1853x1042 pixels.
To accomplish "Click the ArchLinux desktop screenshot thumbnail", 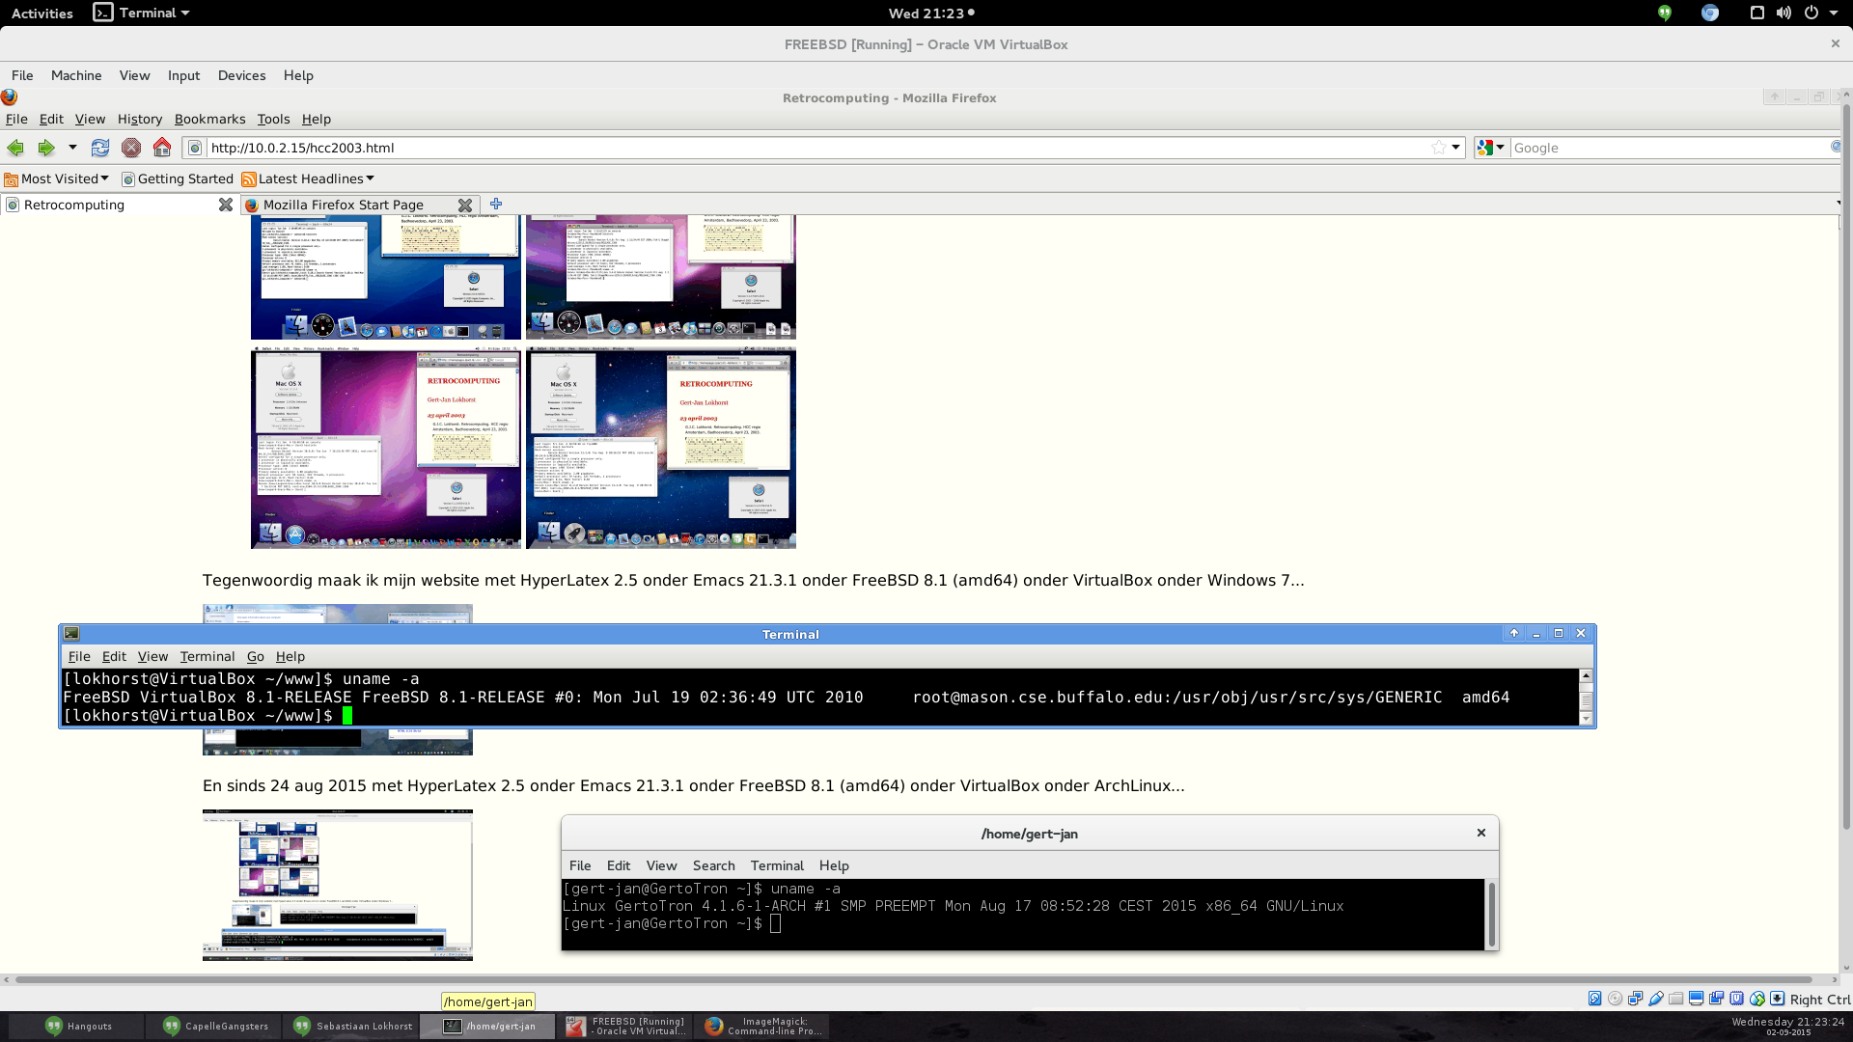I will (338, 885).
